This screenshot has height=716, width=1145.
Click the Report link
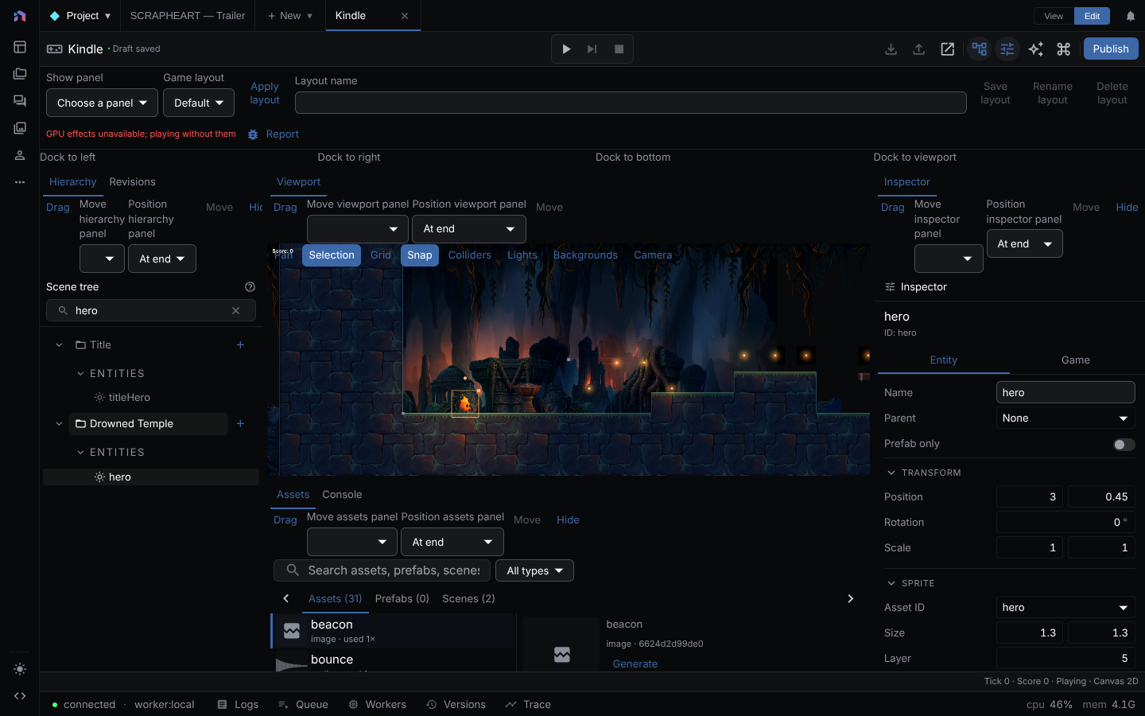pyautogui.click(x=282, y=134)
